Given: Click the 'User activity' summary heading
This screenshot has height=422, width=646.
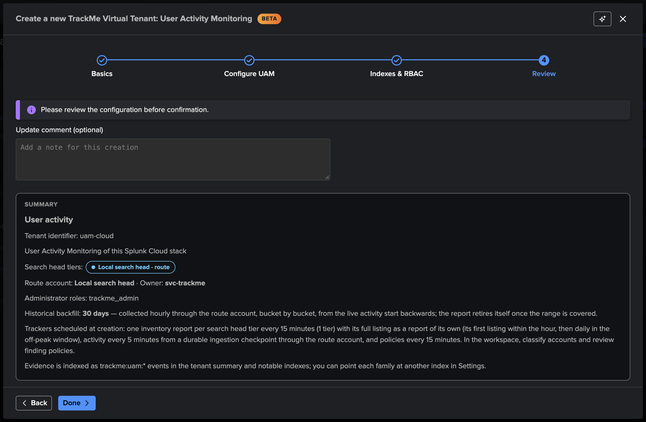Looking at the screenshot, I should click(x=49, y=220).
